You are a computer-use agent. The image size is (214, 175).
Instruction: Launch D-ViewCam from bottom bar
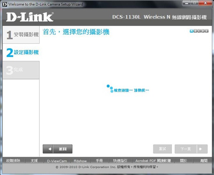tap(57, 161)
